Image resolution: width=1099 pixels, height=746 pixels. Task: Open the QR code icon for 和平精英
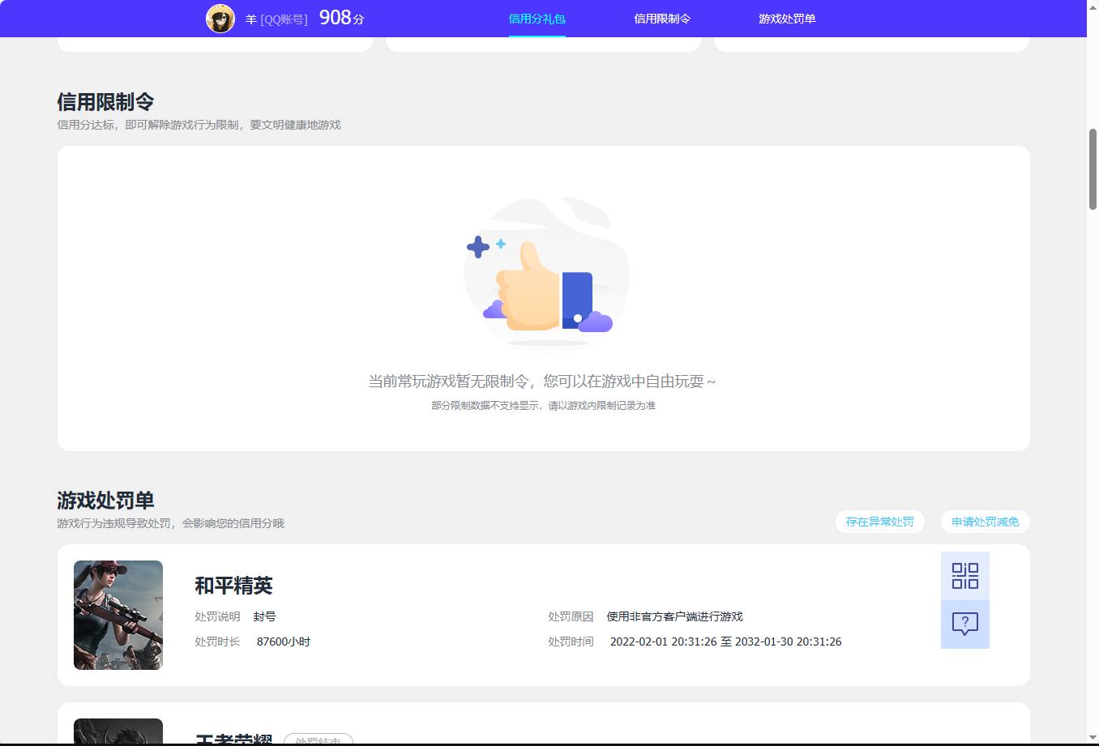[x=964, y=576]
